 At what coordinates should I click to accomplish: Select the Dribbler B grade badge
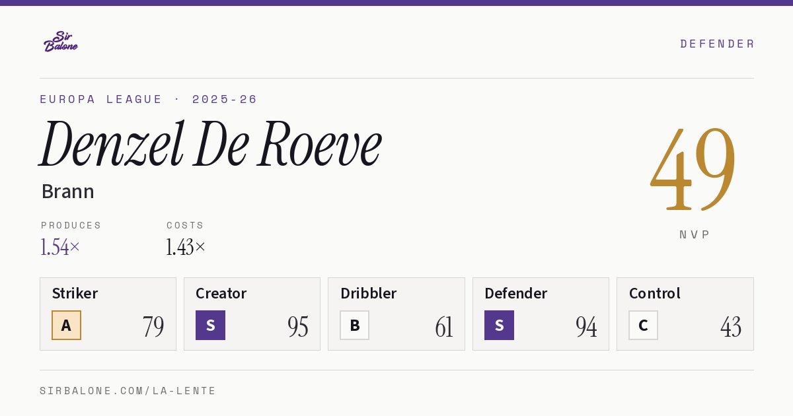tap(354, 325)
